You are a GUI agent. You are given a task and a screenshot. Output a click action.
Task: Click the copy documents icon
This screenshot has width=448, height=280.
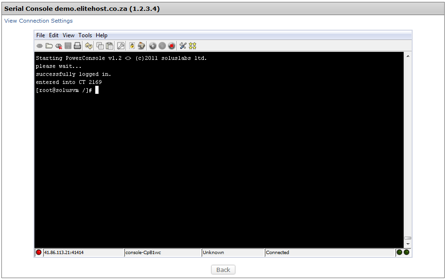(100, 46)
